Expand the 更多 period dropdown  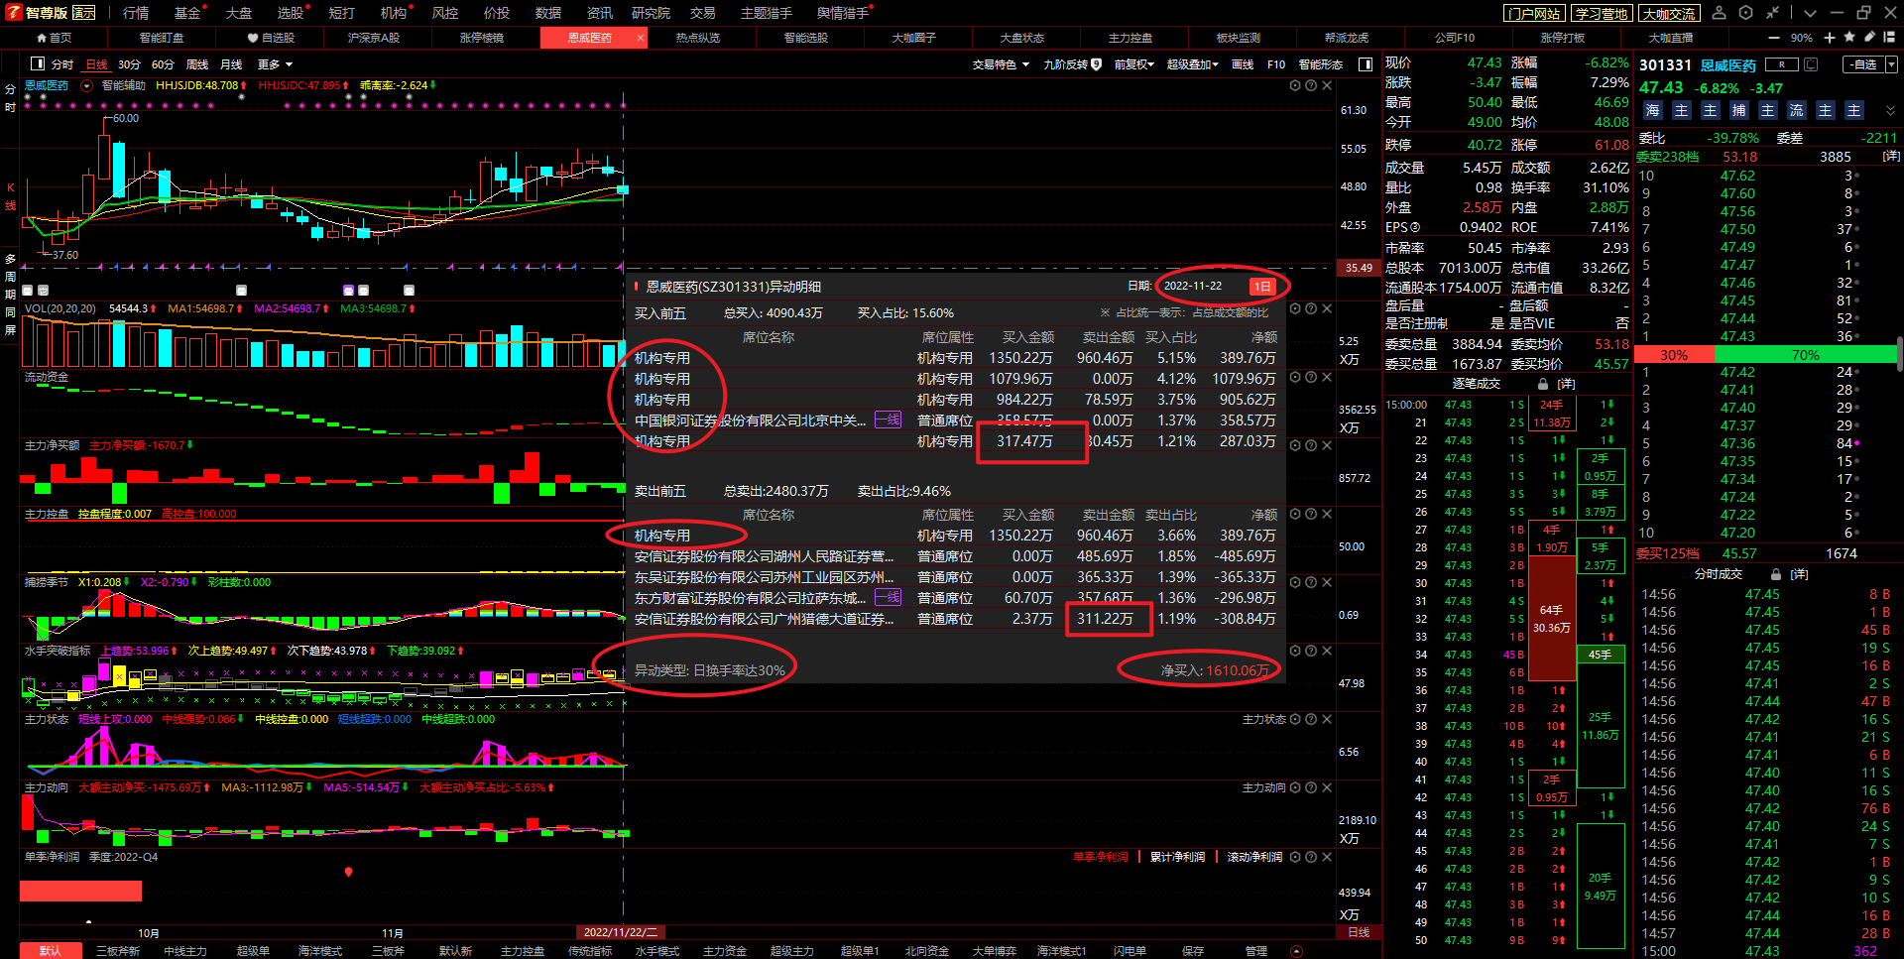coord(275,64)
